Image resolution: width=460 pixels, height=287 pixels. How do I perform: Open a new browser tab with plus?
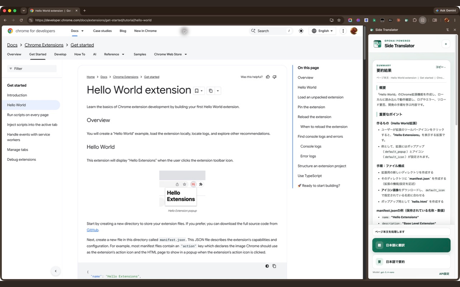tap(84, 11)
